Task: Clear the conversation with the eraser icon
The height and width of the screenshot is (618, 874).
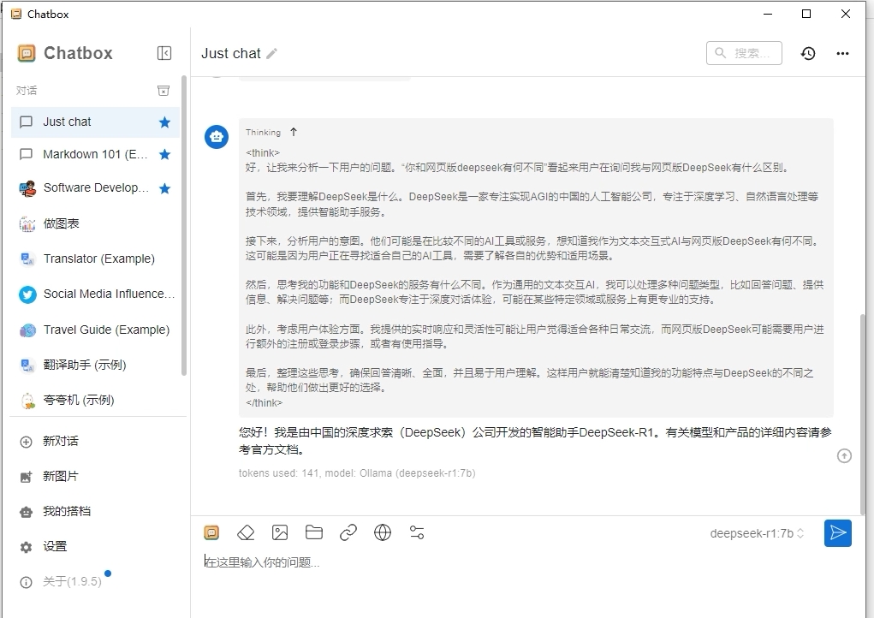Action: pos(246,532)
